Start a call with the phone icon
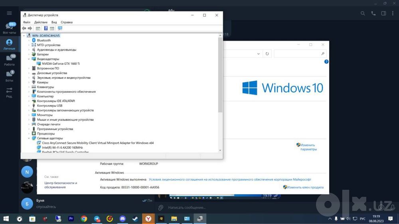Screen dimensions: 399x224 click(x=373, y=14)
